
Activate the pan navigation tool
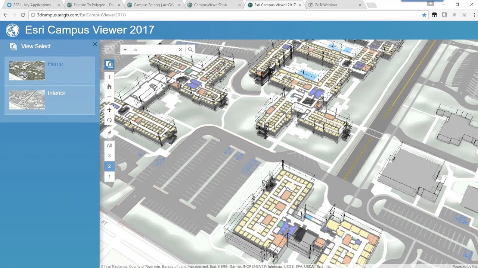109,110
